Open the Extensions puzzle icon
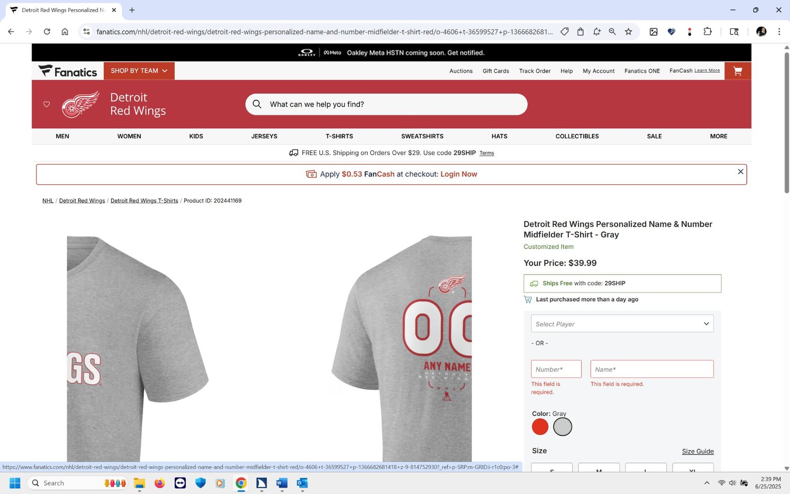Viewport: 790px width, 494px height. point(708,32)
